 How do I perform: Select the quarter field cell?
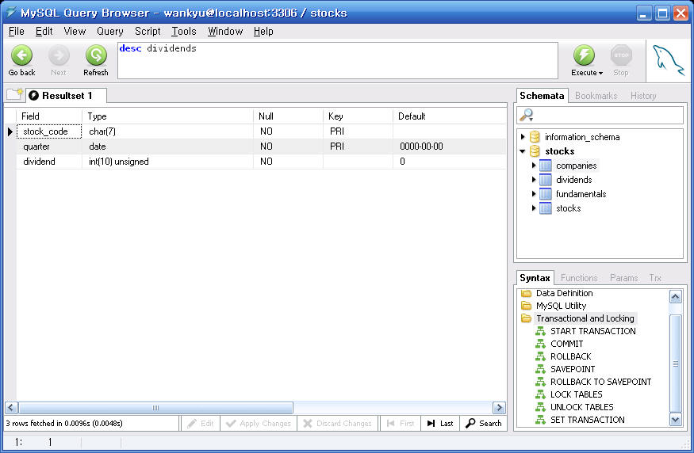pyautogui.click(x=49, y=147)
